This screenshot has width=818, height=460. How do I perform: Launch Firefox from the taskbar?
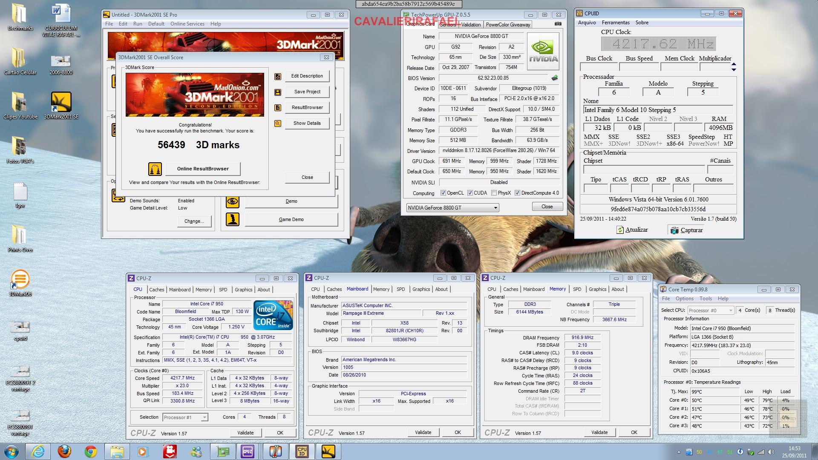click(x=64, y=451)
